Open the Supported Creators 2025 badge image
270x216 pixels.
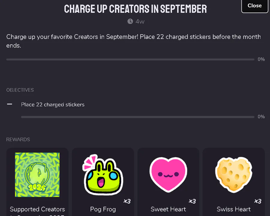point(37,175)
